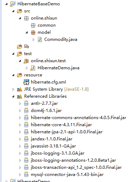
Task: Expand the javassist-3.18.1-GA.jar node
Action: (20, 146)
